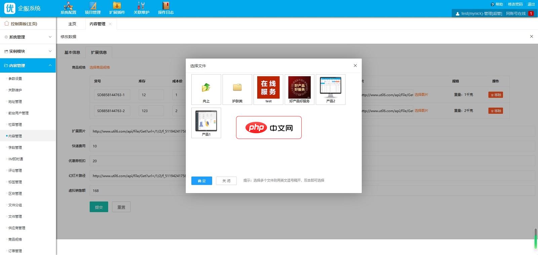Open the 操作日志 toolbar icon
This screenshot has height=255, width=538.
tap(166, 8)
